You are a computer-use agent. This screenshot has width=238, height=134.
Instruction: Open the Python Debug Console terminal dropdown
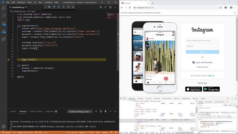click(80, 112)
